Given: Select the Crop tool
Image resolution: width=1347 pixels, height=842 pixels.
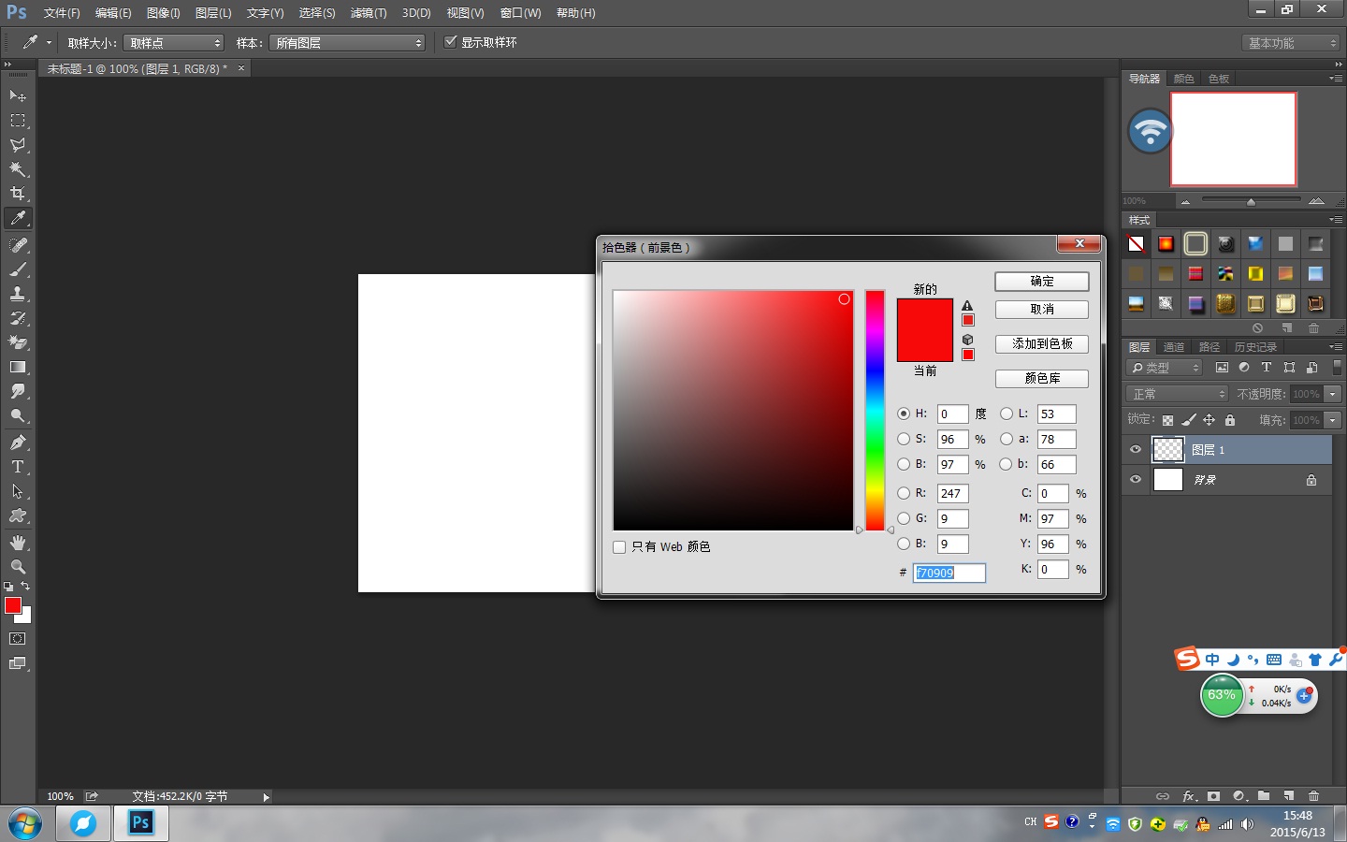Looking at the screenshot, I should 18,194.
